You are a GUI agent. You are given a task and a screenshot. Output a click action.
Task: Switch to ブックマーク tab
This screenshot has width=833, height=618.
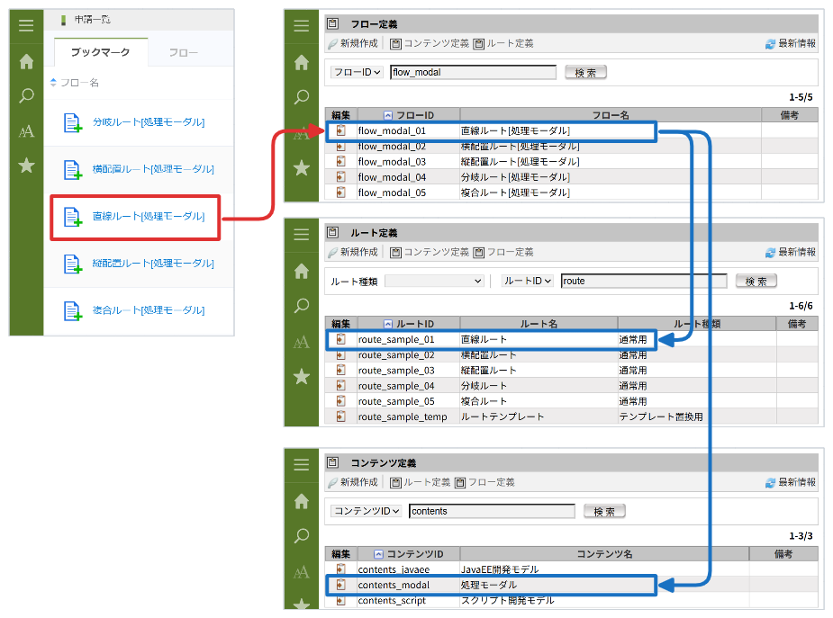point(100,52)
